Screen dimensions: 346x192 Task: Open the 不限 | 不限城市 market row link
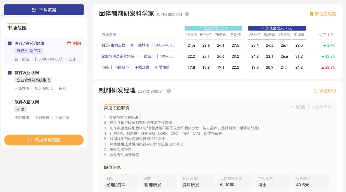(135, 67)
